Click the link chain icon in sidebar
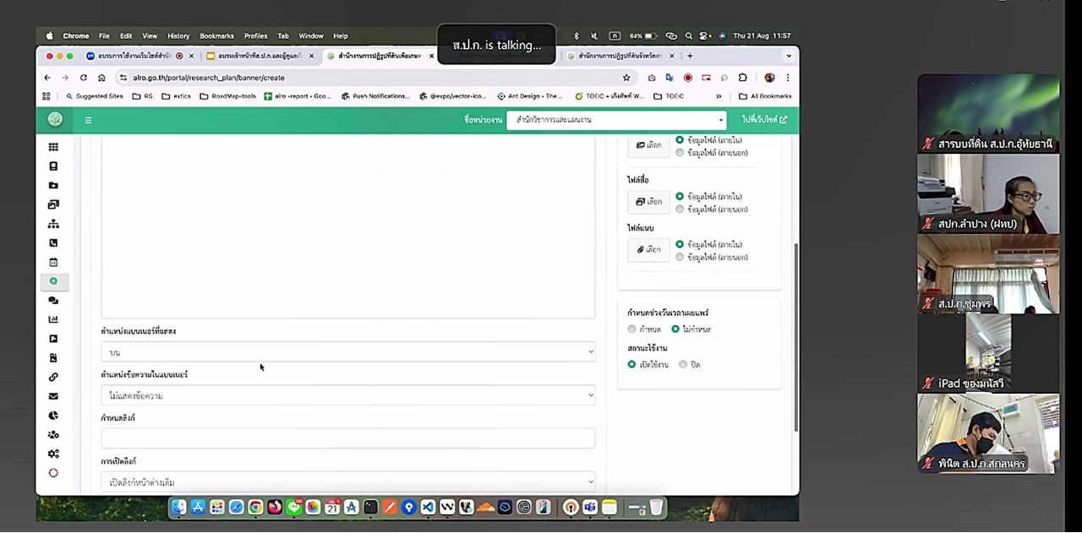 point(53,377)
